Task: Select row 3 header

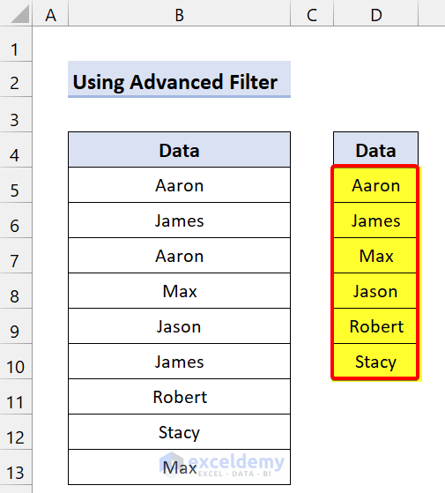Action: point(16,115)
